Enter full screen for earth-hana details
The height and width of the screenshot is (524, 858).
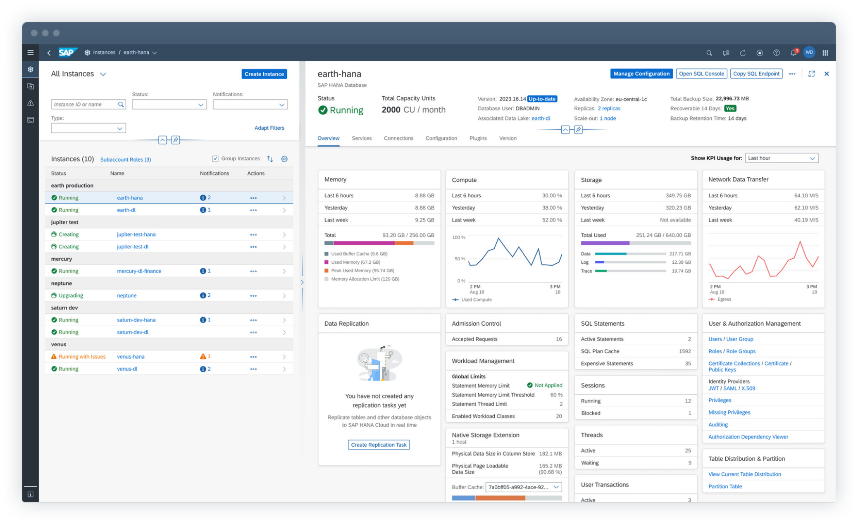(x=811, y=74)
